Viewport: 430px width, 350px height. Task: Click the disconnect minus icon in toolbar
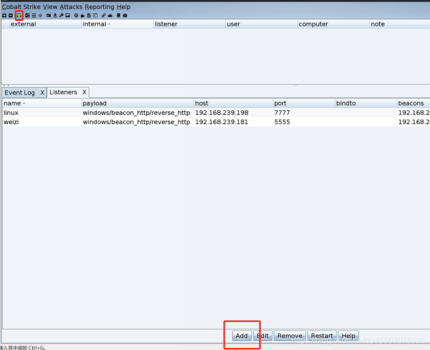pyautogui.click(x=11, y=15)
